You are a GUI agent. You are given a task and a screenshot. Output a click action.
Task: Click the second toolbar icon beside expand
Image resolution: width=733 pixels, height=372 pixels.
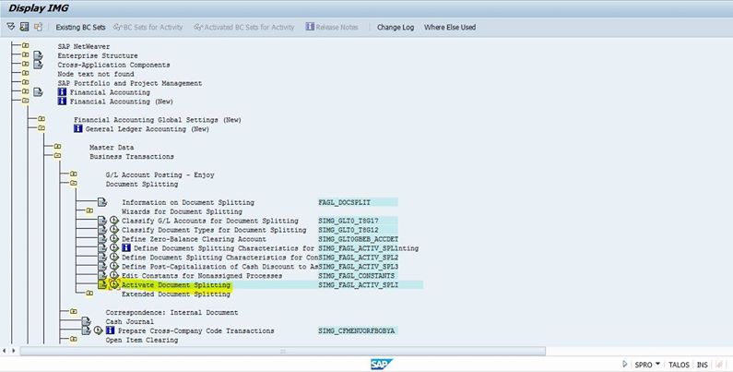24,27
